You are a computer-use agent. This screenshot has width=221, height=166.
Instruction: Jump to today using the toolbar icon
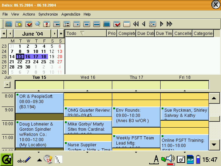pos(153,24)
